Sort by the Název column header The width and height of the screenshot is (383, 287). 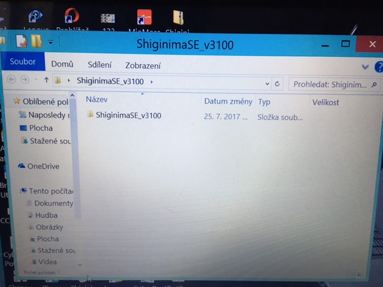click(96, 99)
